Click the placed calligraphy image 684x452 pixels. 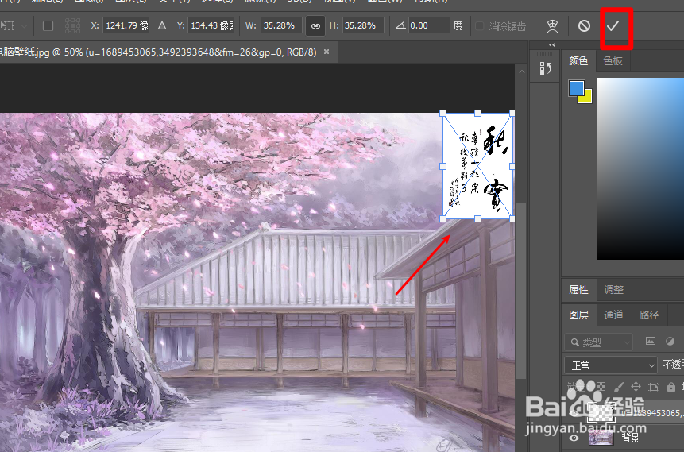pyautogui.click(x=477, y=166)
